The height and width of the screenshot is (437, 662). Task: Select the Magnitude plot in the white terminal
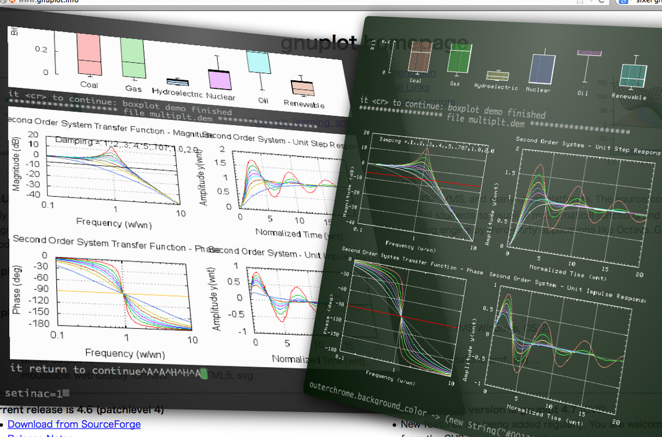113,170
